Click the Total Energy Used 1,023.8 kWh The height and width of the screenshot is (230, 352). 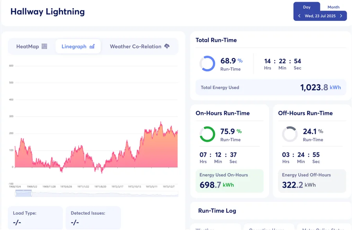[x=271, y=87]
